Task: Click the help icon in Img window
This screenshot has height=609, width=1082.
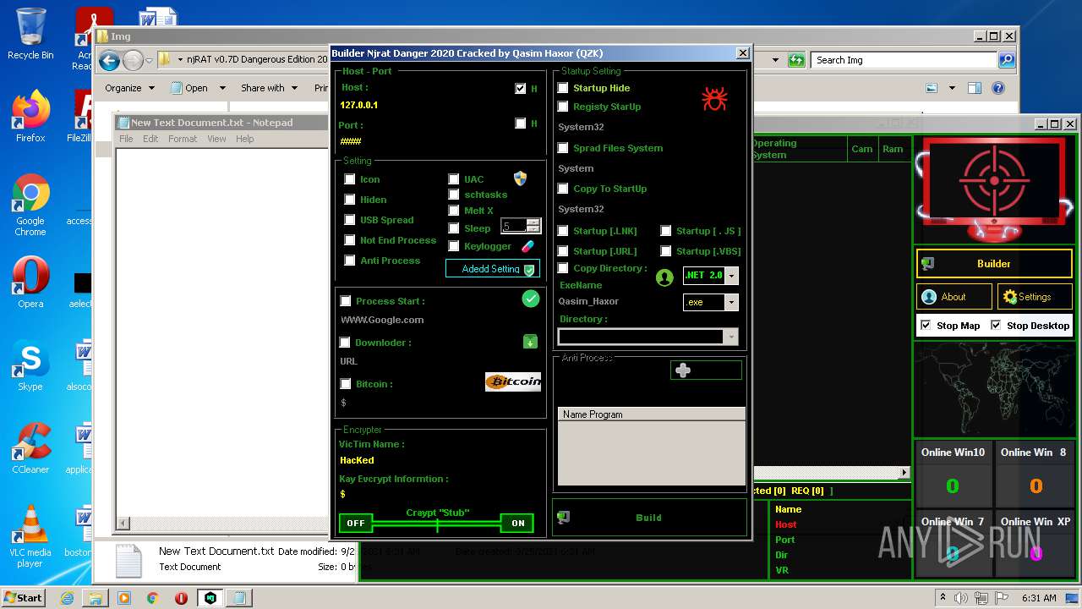Action: [x=998, y=88]
